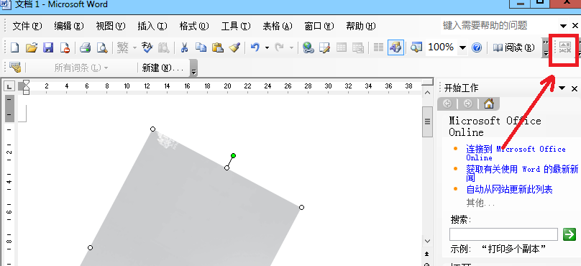This screenshot has width=581, height=266.
Task: Activate the Format Painter brush
Action: pos(234,47)
